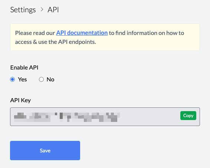210x168 pixels.
Task: Click the word 'information' in the notice
Action: click(x=142, y=33)
